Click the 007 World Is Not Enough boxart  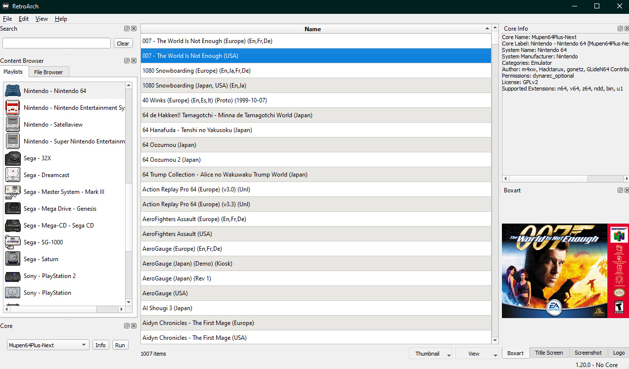[x=565, y=271]
